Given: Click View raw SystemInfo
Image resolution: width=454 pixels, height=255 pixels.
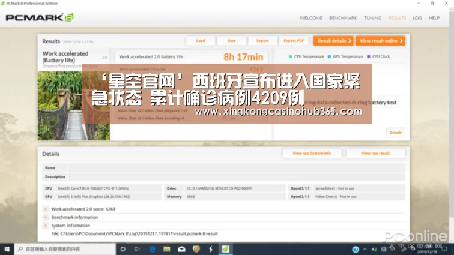Looking at the screenshot, I should [312, 153].
